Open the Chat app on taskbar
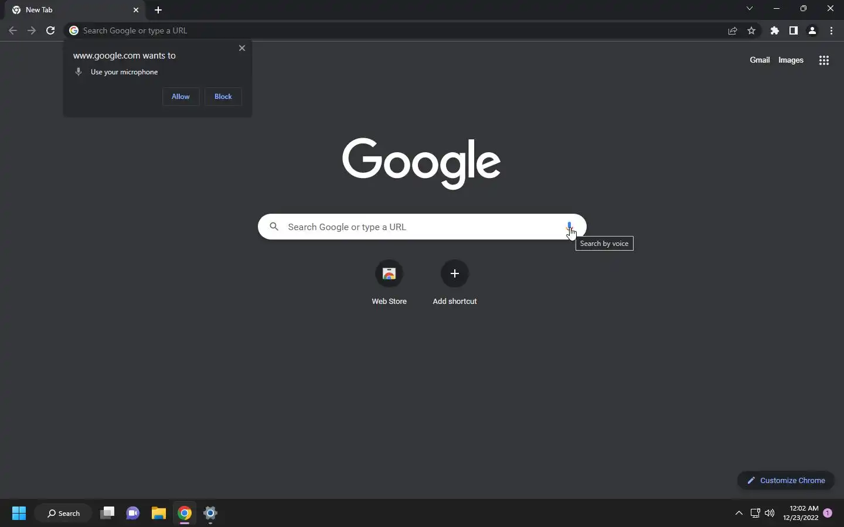Image resolution: width=844 pixels, height=527 pixels. 133,513
